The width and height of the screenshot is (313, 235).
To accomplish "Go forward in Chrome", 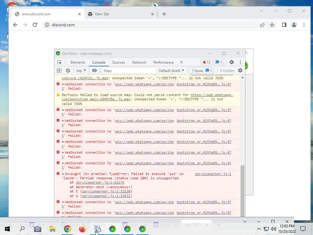I will (x=25, y=25).
